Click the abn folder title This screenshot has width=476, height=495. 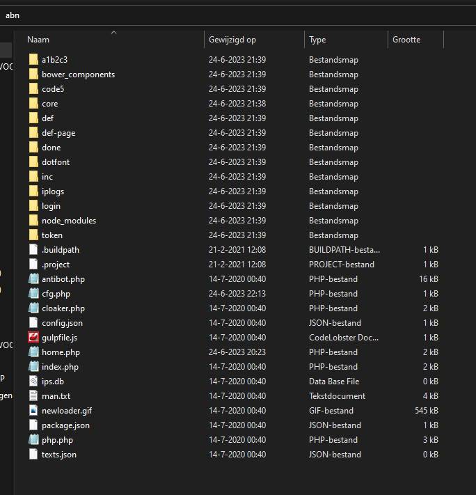point(13,15)
